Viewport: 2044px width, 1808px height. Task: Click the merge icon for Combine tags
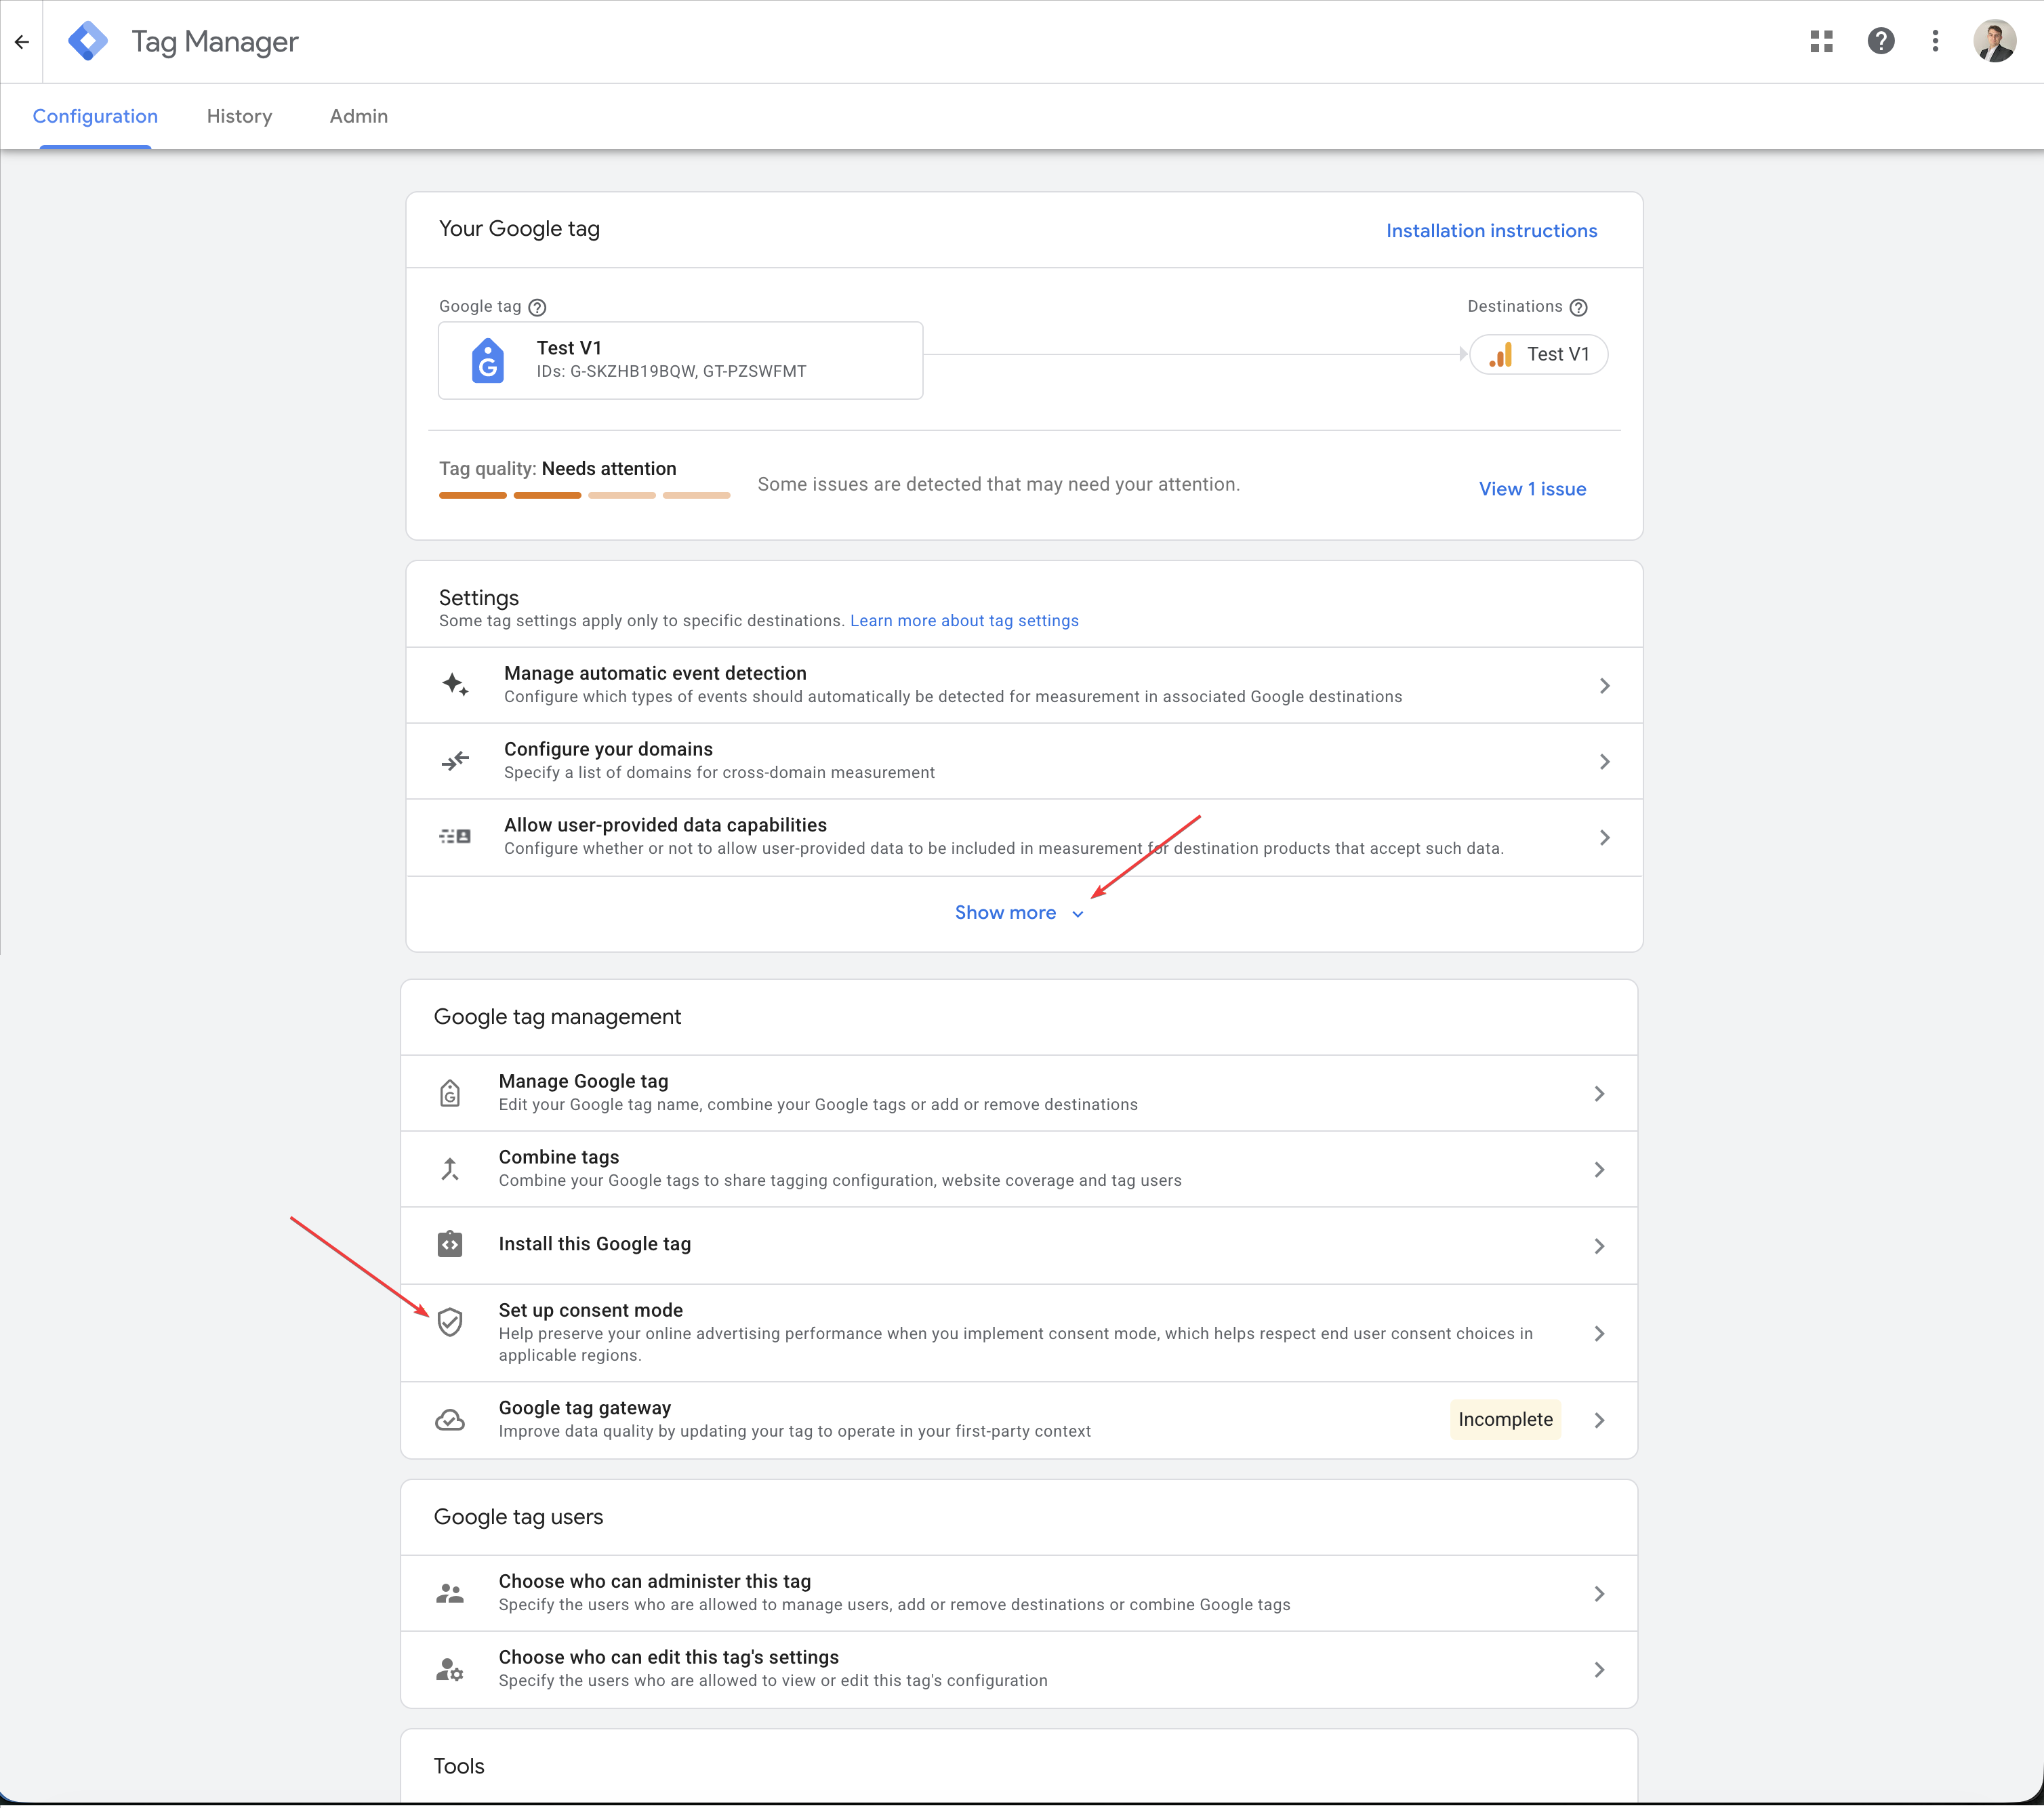(450, 1169)
